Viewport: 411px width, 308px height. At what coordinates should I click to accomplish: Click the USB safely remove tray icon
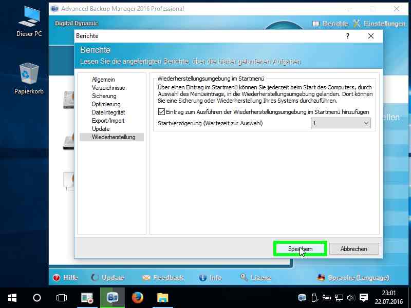tap(314, 298)
